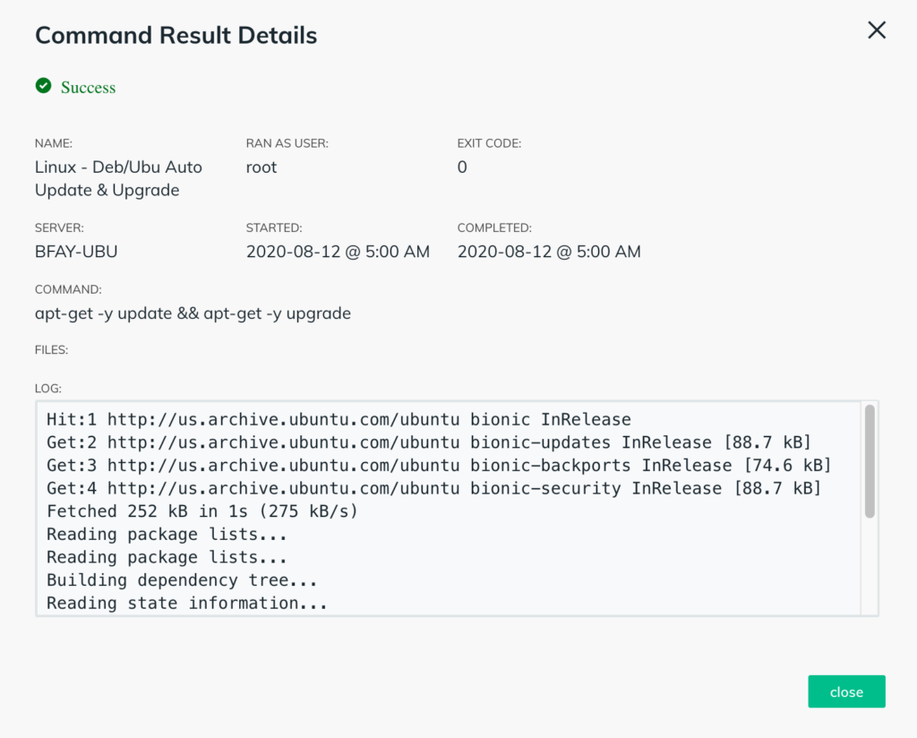The height and width of the screenshot is (738, 917).
Task: Click the completed timestamp value
Action: [549, 252]
